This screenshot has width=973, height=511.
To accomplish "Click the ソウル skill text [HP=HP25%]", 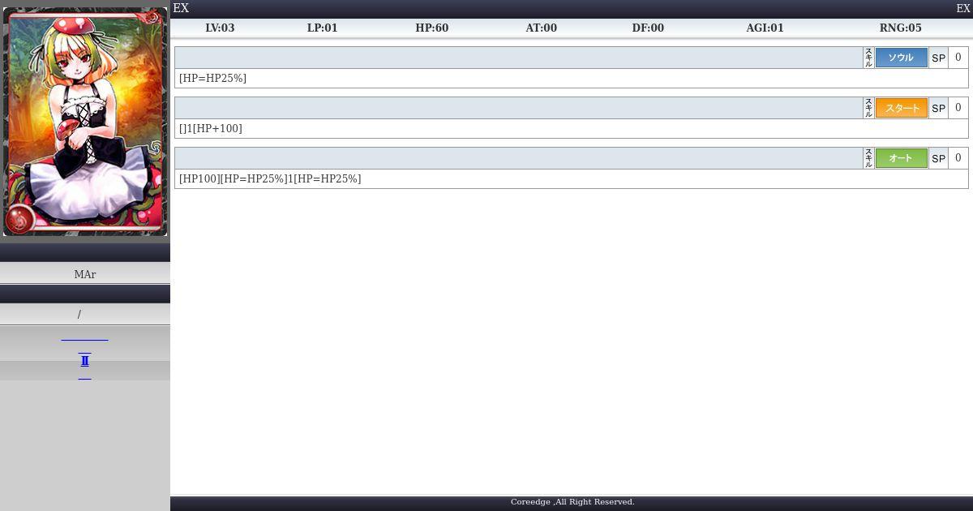I will point(212,79).
